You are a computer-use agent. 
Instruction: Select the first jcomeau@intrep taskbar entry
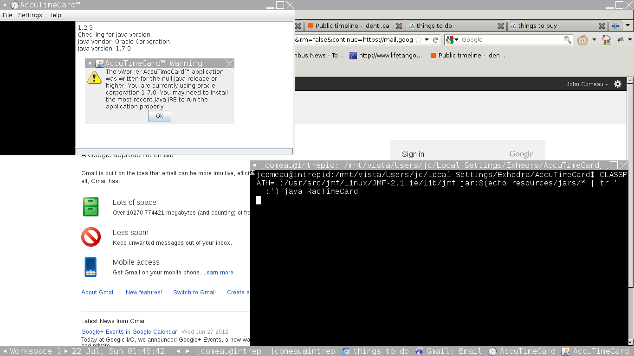(x=229, y=351)
